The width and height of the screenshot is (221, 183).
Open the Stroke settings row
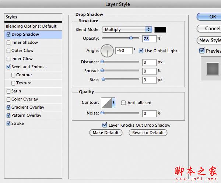click(33, 124)
